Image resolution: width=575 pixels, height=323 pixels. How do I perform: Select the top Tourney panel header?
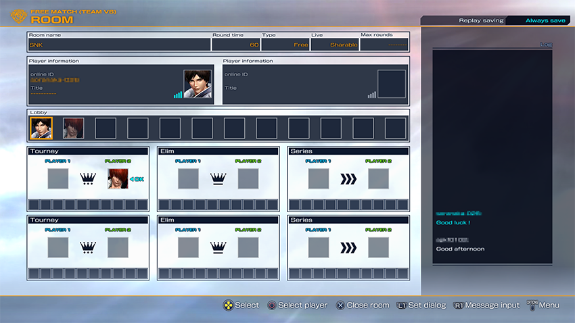click(x=88, y=151)
